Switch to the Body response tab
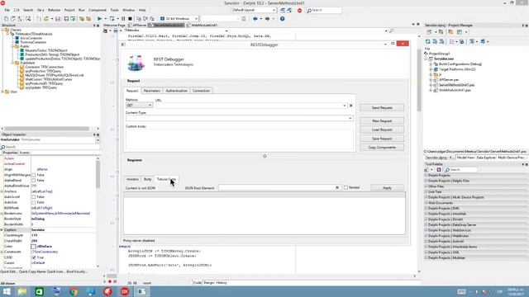Screen dimensions: 529x297 (147, 179)
